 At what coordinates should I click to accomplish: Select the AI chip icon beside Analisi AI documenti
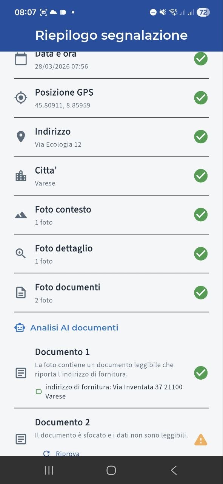[19, 327]
